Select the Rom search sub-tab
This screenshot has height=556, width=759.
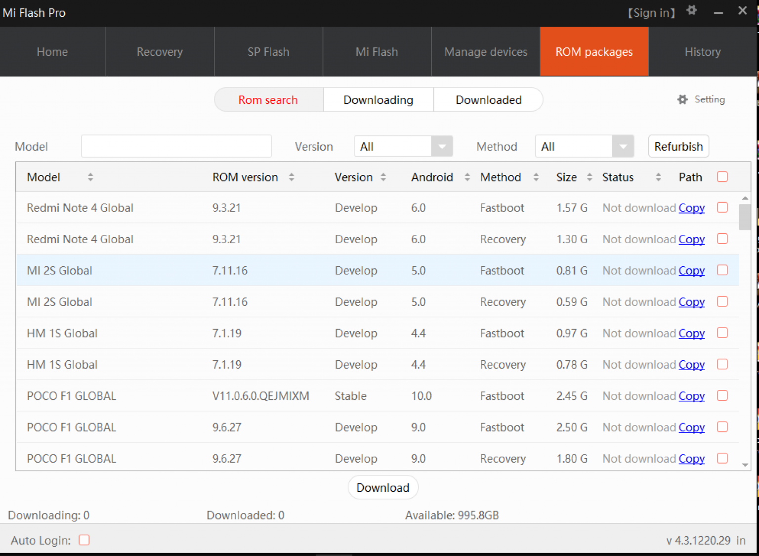coord(269,100)
